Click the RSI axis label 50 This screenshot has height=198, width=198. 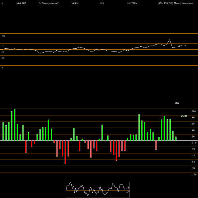tap(3, 52)
